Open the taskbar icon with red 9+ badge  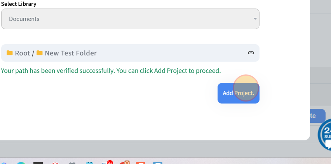pyautogui.click(x=108, y=162)
